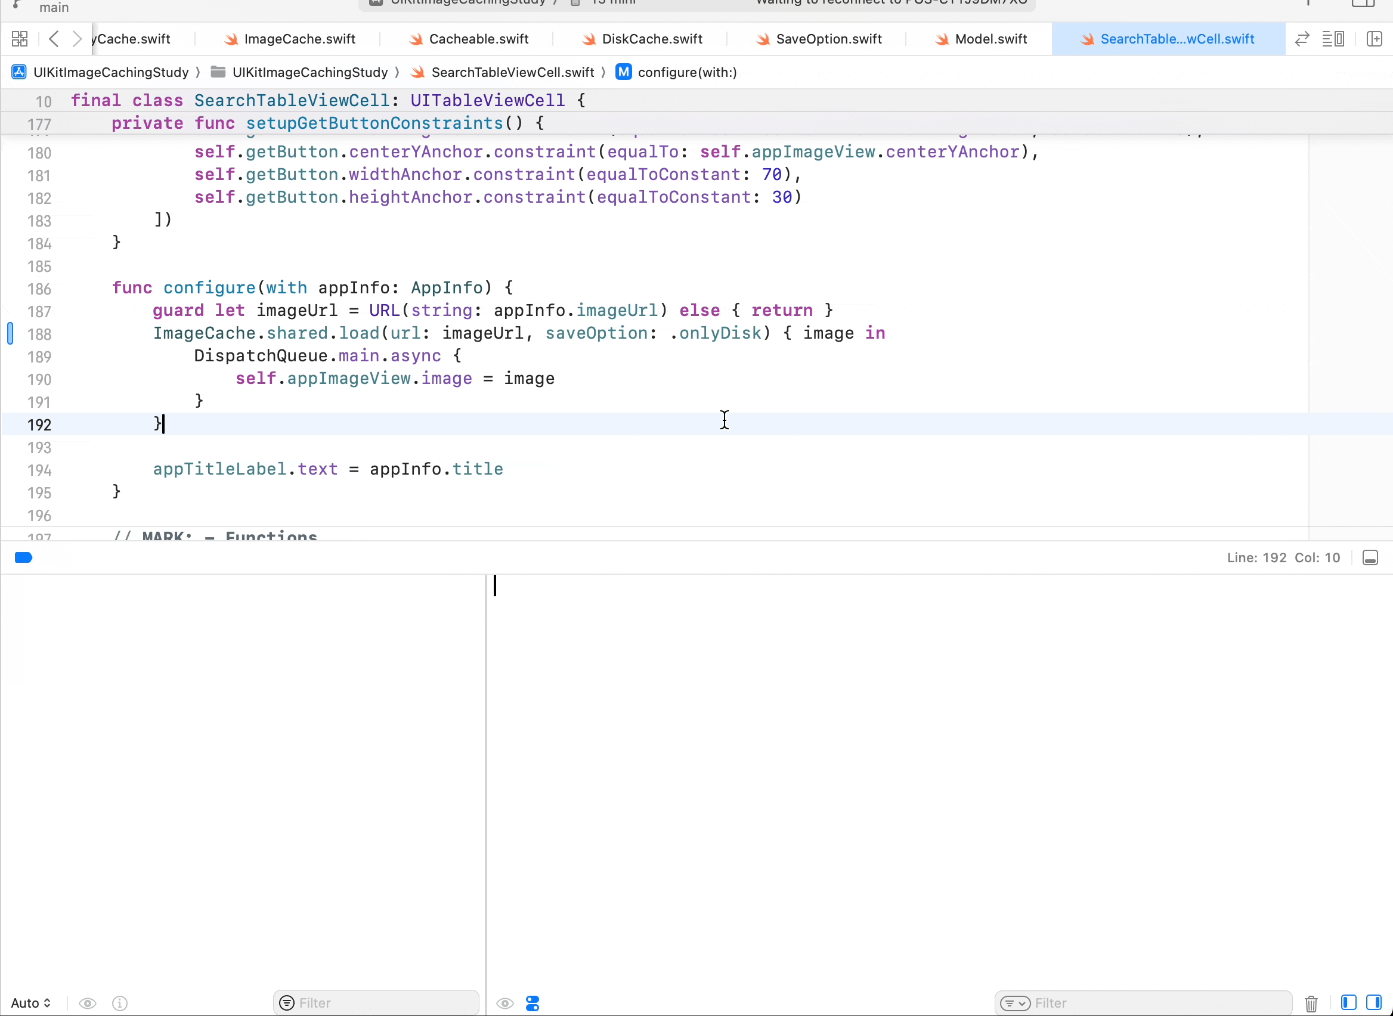
Task: Open the editor layout options icon
Action: (x=1333, y=39)
